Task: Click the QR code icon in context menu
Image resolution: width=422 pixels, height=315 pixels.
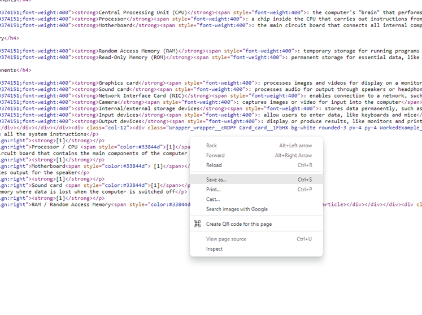Action: point(197,224)
